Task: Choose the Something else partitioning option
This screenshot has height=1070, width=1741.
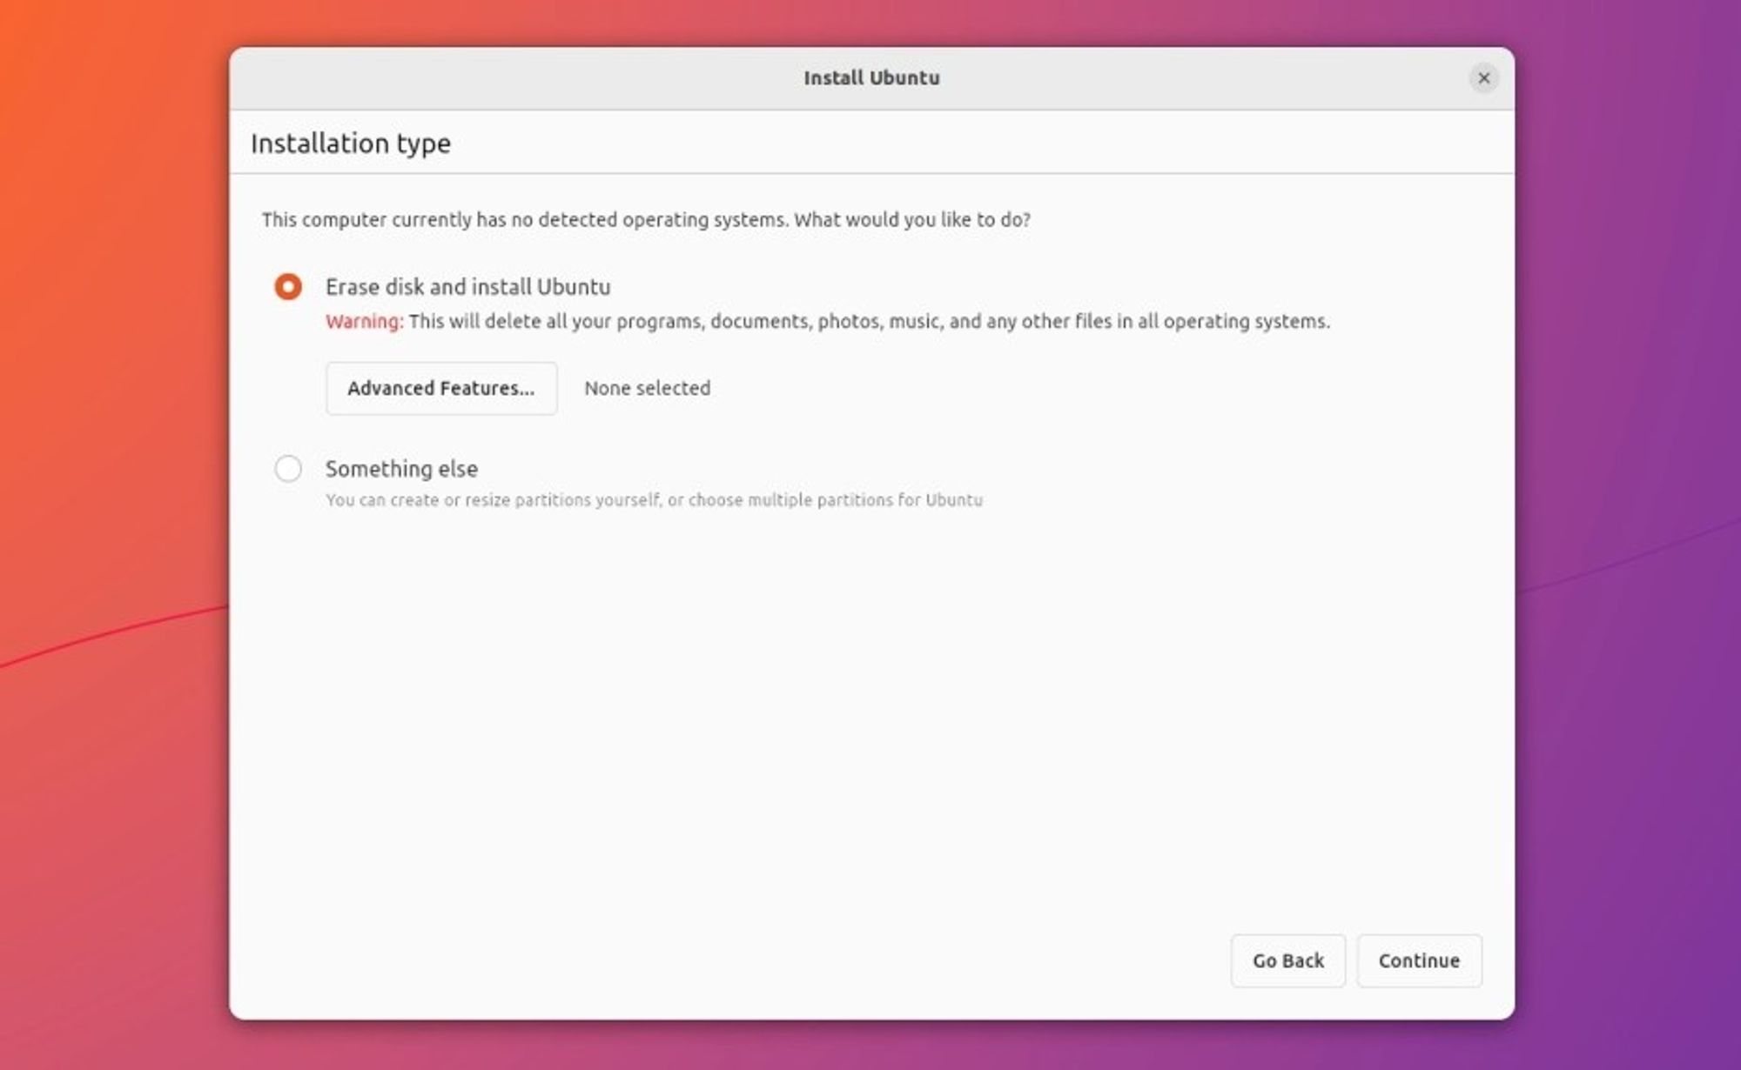Action: tap(287, 469)
